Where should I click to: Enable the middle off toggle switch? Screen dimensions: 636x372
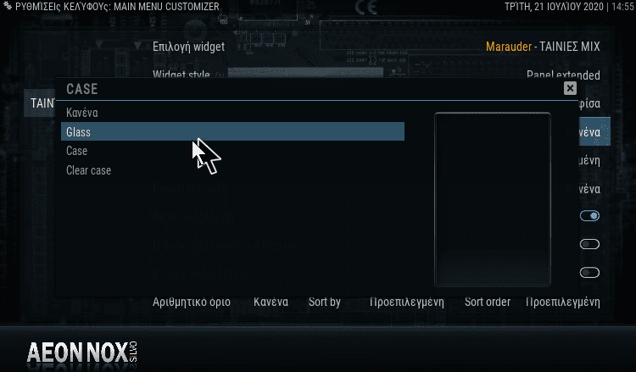[589, 244]
